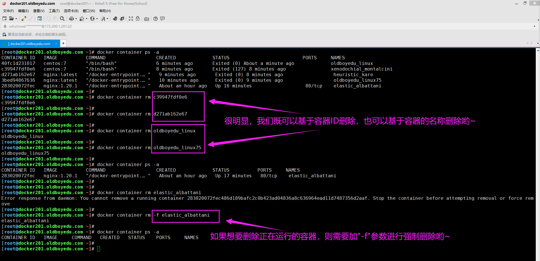Expand the address bar dropdown arrow
The height and width of the screenshot is (261, 540).
tap(534, 26)
